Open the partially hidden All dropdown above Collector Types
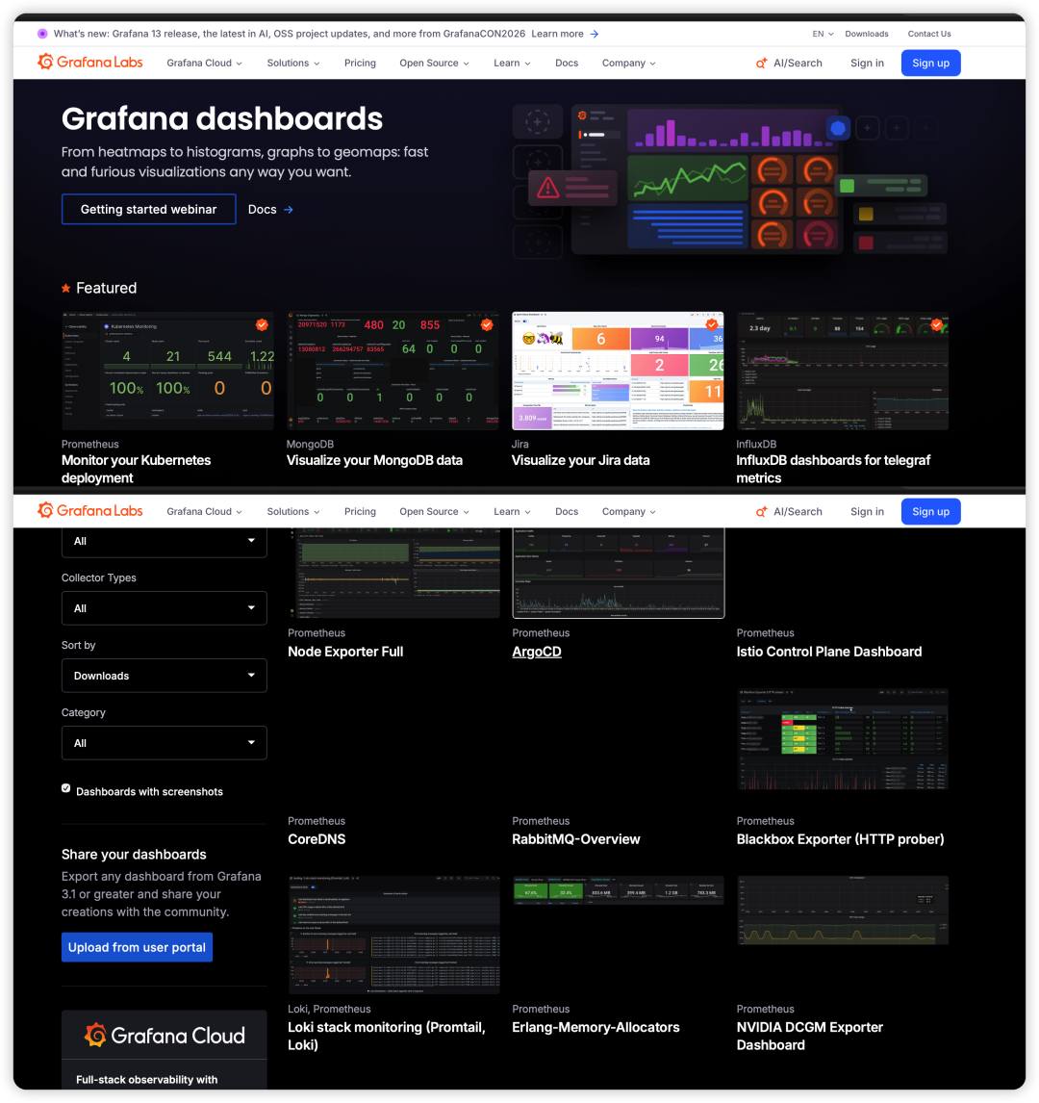The image size is (1039, 1103). [164, 542]
